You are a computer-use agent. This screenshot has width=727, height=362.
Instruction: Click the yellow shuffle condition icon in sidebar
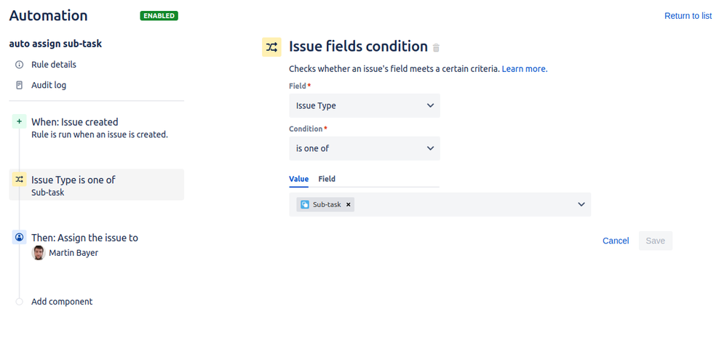19,179
